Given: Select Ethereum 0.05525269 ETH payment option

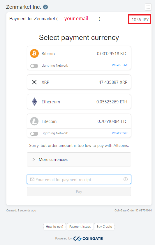Looking at the screenshot, I should coord(79,102).
